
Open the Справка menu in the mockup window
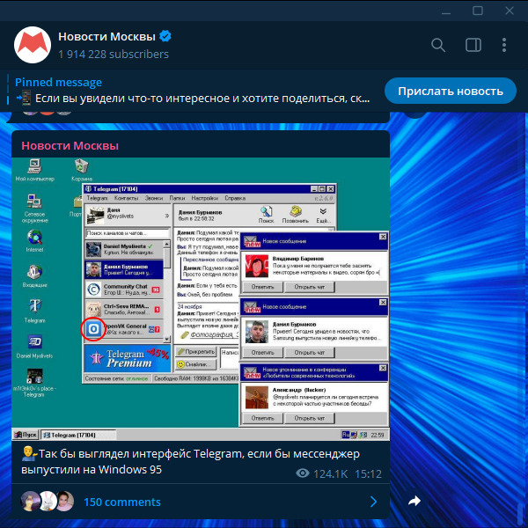click(x=235, y=198)
